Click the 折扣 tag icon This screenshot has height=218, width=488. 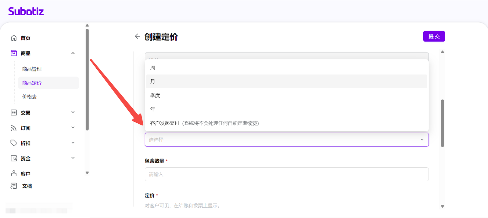tap(14, 143)
